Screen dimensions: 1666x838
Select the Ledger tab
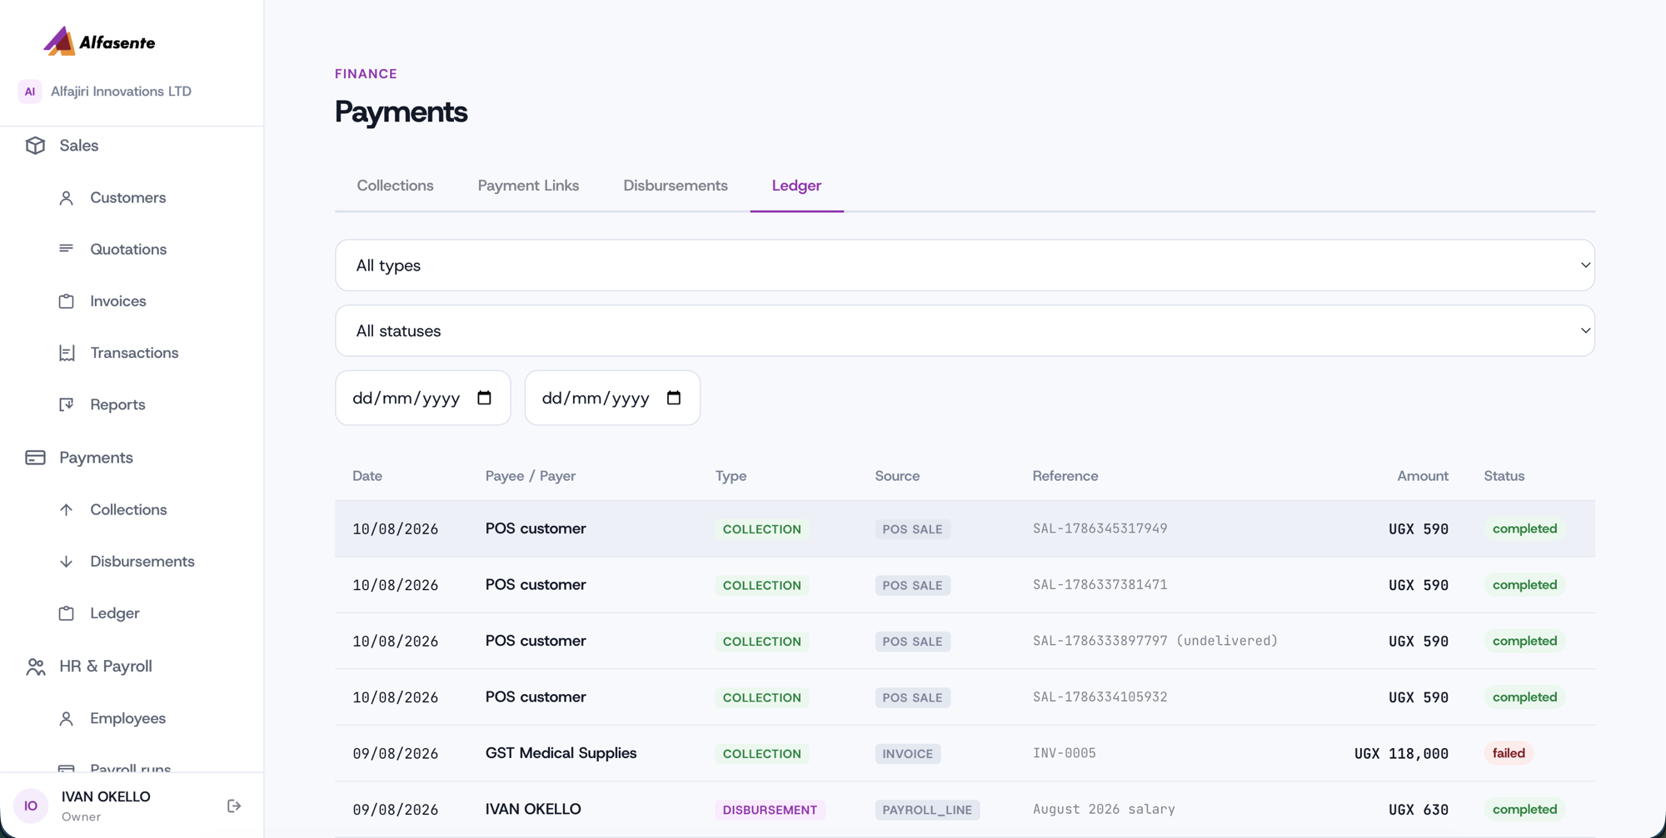click(796, 186)
